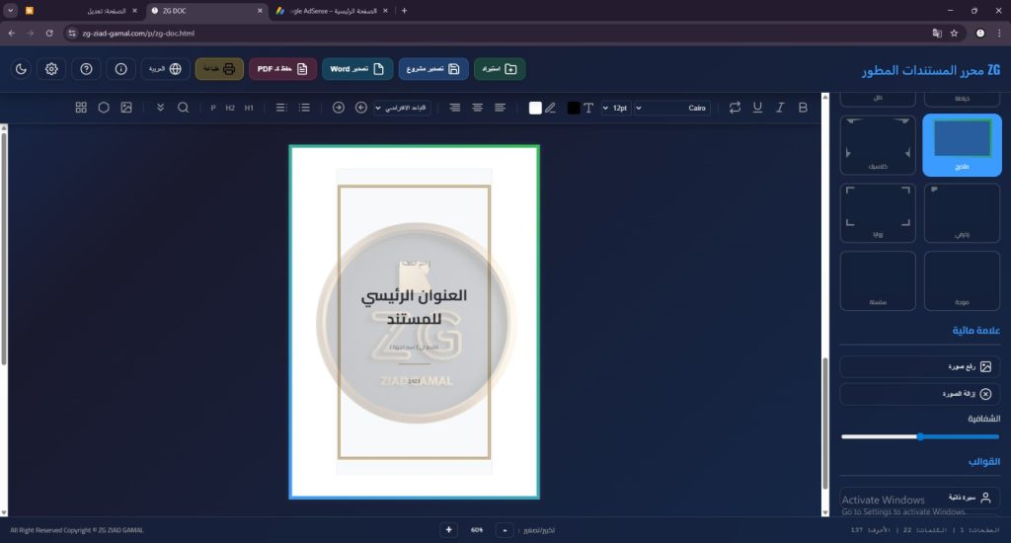Viewport: 1011px width, 543px height.
Task: Click the print button with printer icon
Action: pos(219,69)
